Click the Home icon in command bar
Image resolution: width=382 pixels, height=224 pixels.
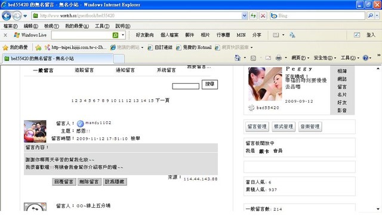coord(238,58)
